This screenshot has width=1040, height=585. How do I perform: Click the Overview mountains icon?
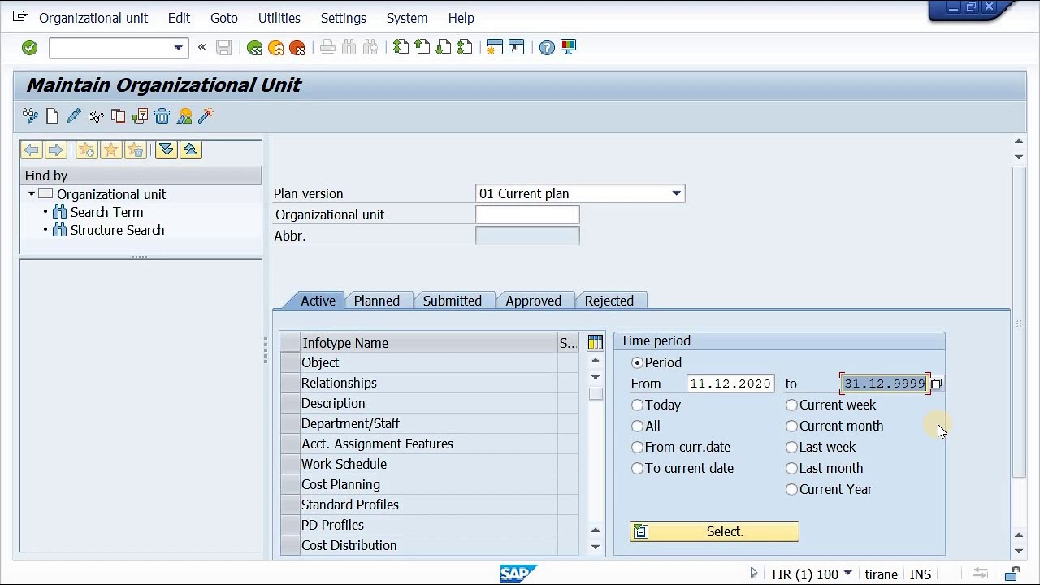[x=184, y=116]
